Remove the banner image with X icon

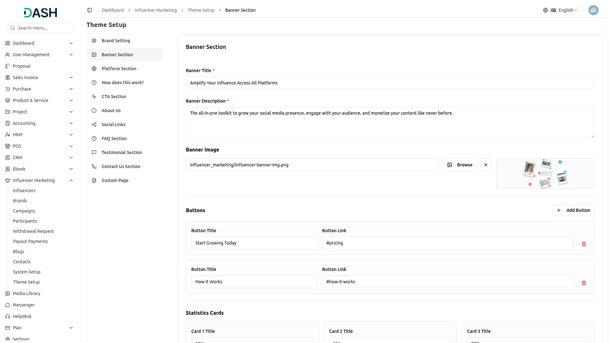(485, 165)
